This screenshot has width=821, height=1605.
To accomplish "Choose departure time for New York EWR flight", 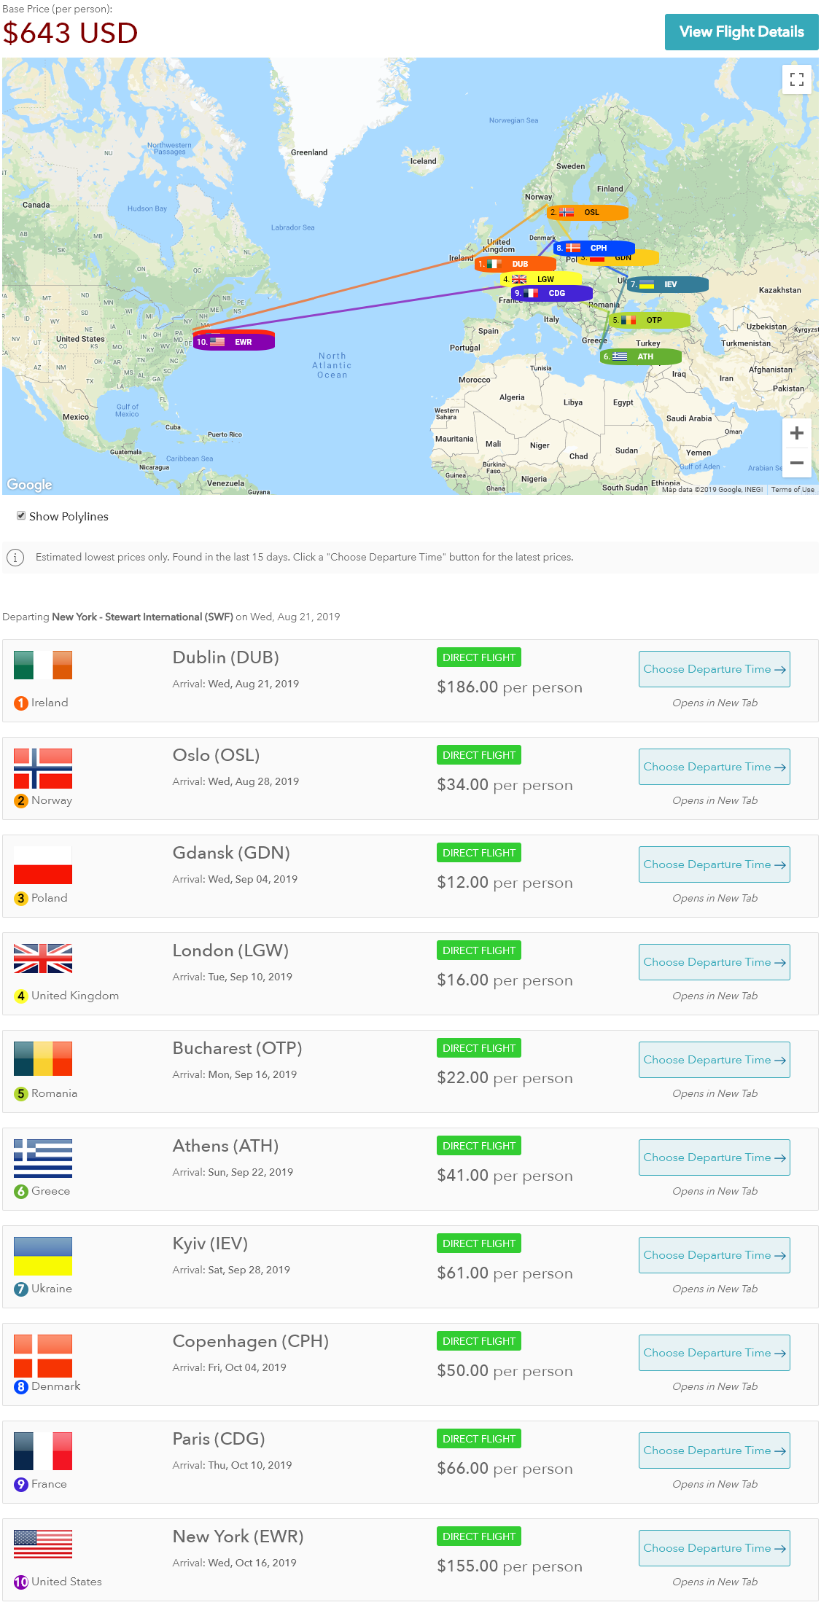I will [x=715, y=1548].
